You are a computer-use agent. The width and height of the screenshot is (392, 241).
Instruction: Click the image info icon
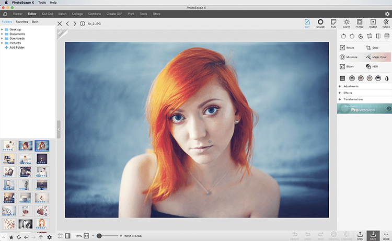[x=82, y=24]
